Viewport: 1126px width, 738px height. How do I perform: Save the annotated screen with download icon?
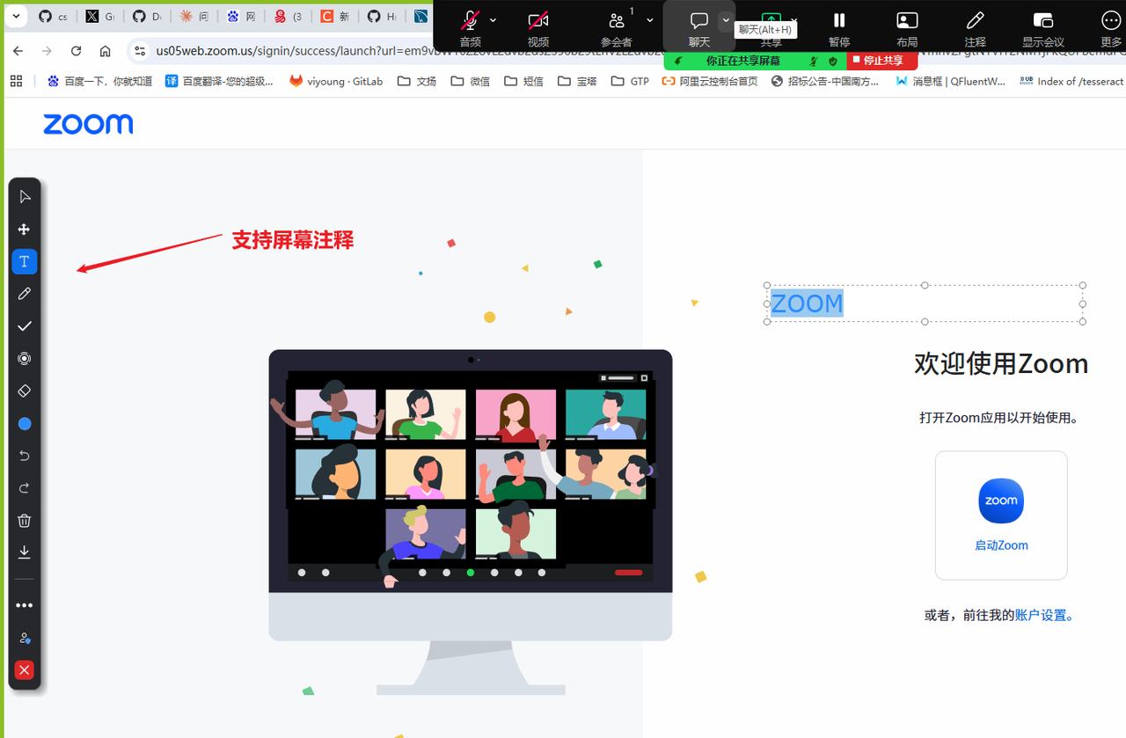click(25, 552)
